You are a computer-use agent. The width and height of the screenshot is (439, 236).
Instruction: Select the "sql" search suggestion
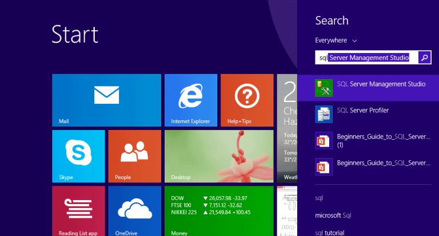tap(320, 198)
